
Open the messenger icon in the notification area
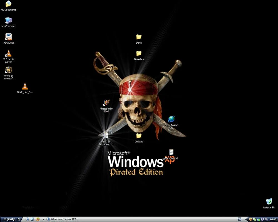(258, 219)
